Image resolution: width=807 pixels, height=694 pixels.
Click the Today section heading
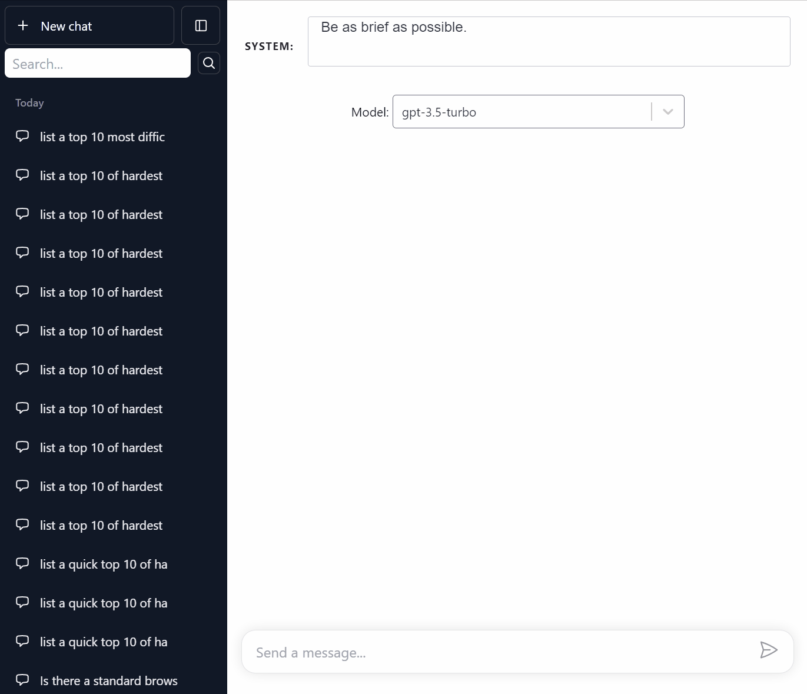[x=29, y=102]
